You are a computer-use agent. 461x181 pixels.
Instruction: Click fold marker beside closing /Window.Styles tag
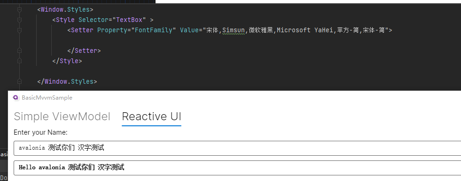19,81
